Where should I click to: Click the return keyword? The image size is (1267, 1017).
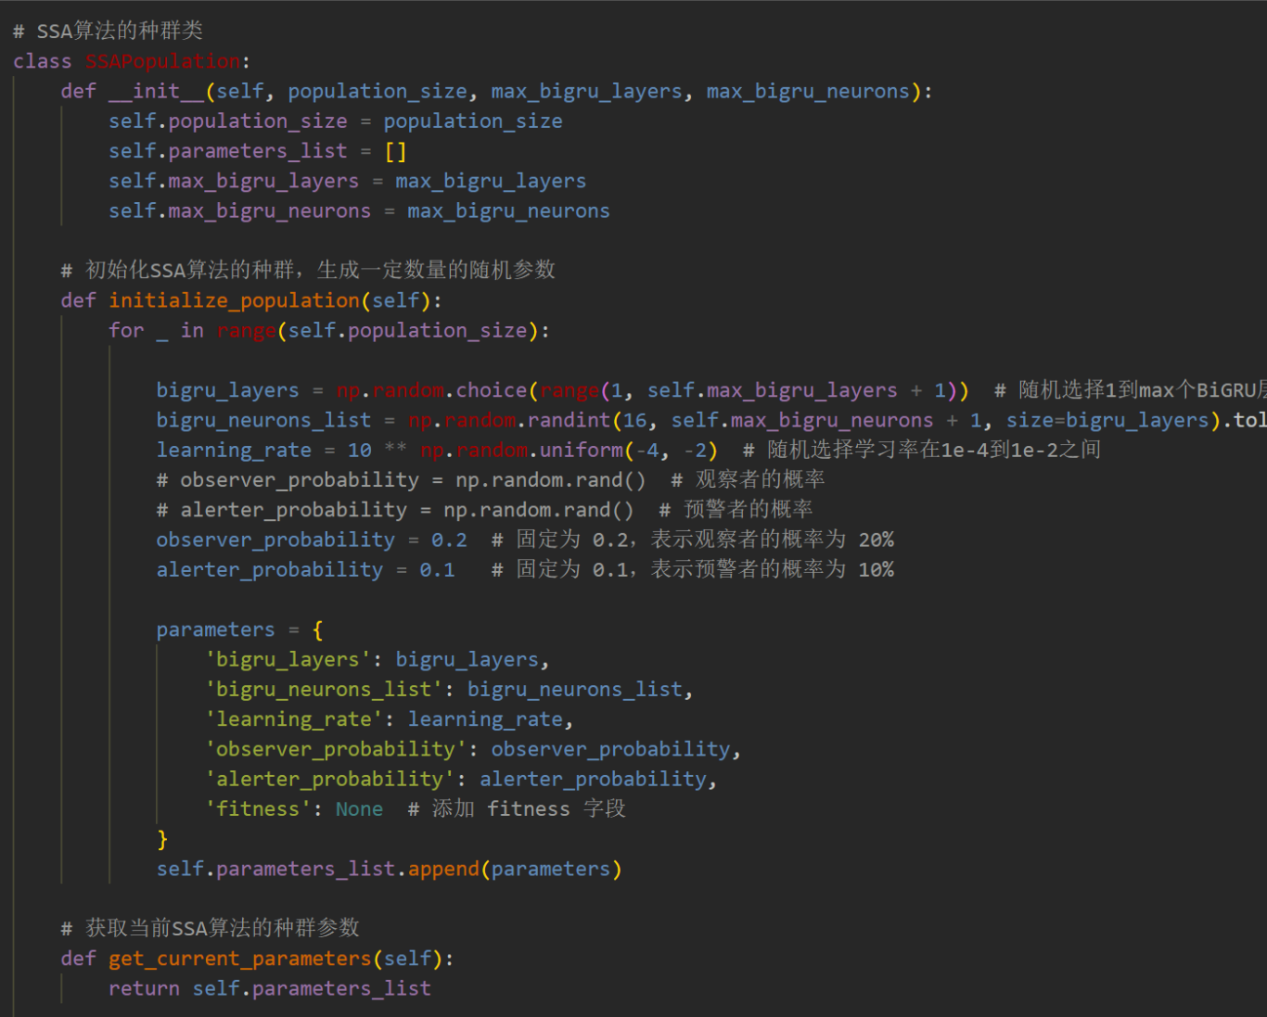click(144, 988)
